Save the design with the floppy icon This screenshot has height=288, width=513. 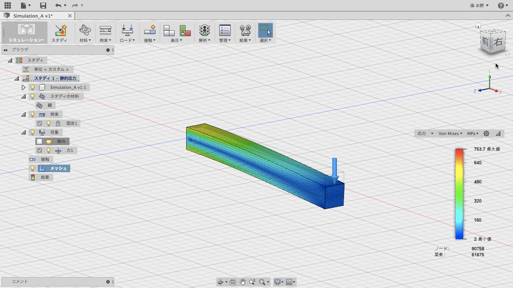point(43,6)
